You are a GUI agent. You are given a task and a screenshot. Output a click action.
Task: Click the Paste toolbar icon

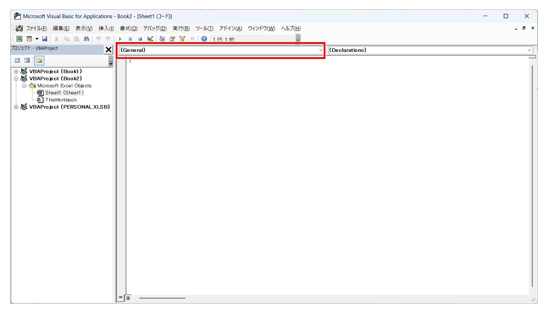[x=76, y=39]
